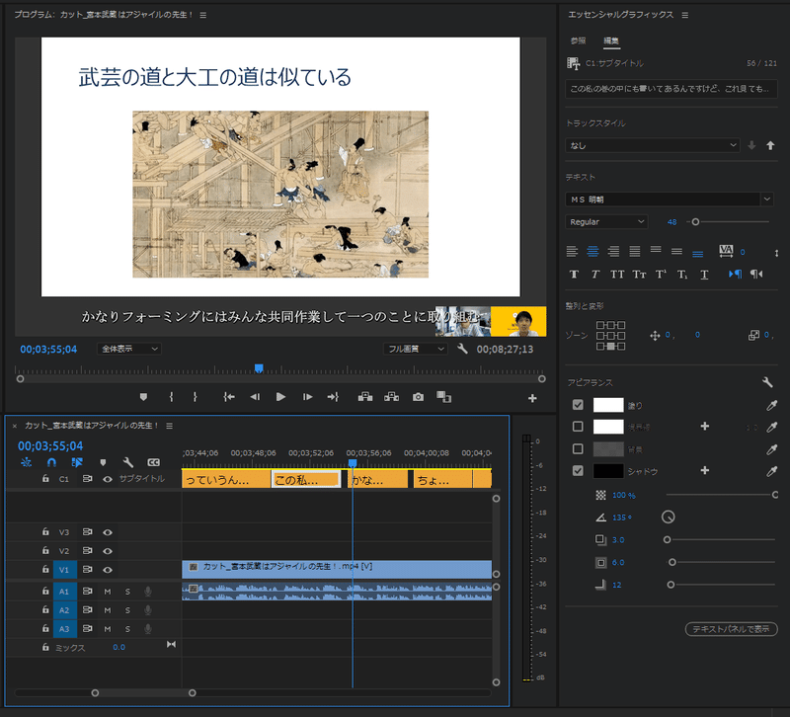Pick fill color with the 塗り eyedropper
Image resolution: width=790 pixels, height=717 pixels.
[x=771, y=405]
